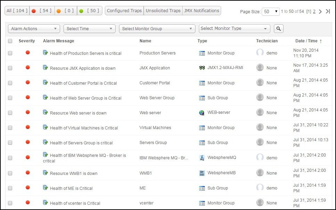Image resolution: width=336 pixels, height=210 pixels.
Task: Go to last page arrow icon
Action: click(x=328, y=11)
